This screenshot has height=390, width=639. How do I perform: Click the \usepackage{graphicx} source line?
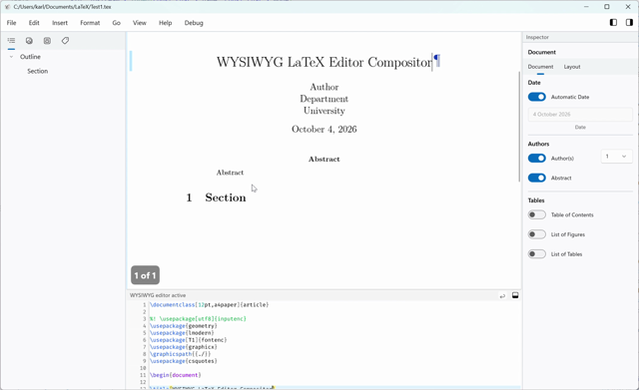[x=184, y=347]
